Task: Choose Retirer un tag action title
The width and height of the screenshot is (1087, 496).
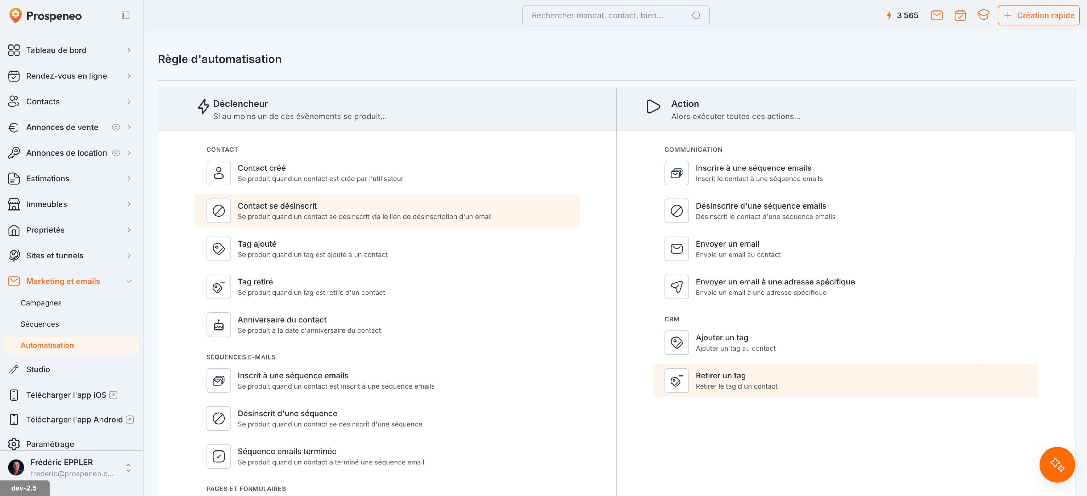Action: click(721, 375)
